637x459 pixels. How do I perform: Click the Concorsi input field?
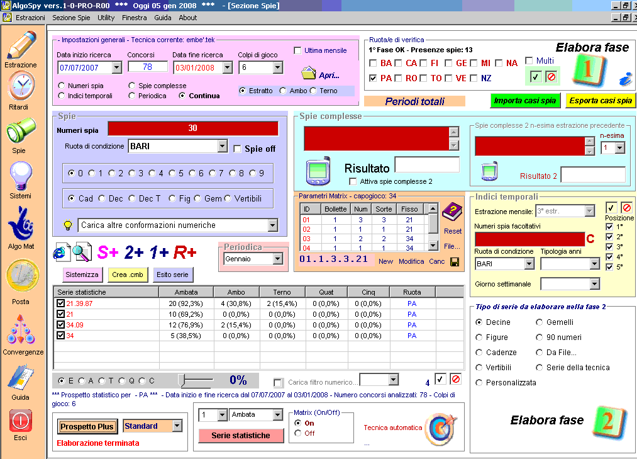pyautogui.click(x=148, y=67)
